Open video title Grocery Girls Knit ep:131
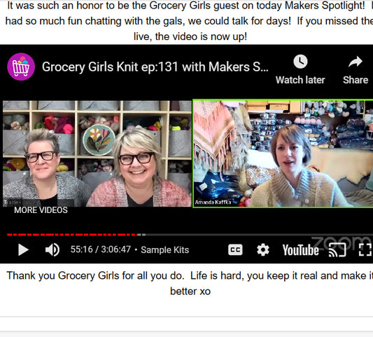This screenshot has height=337, width=373. coord(155,67)
